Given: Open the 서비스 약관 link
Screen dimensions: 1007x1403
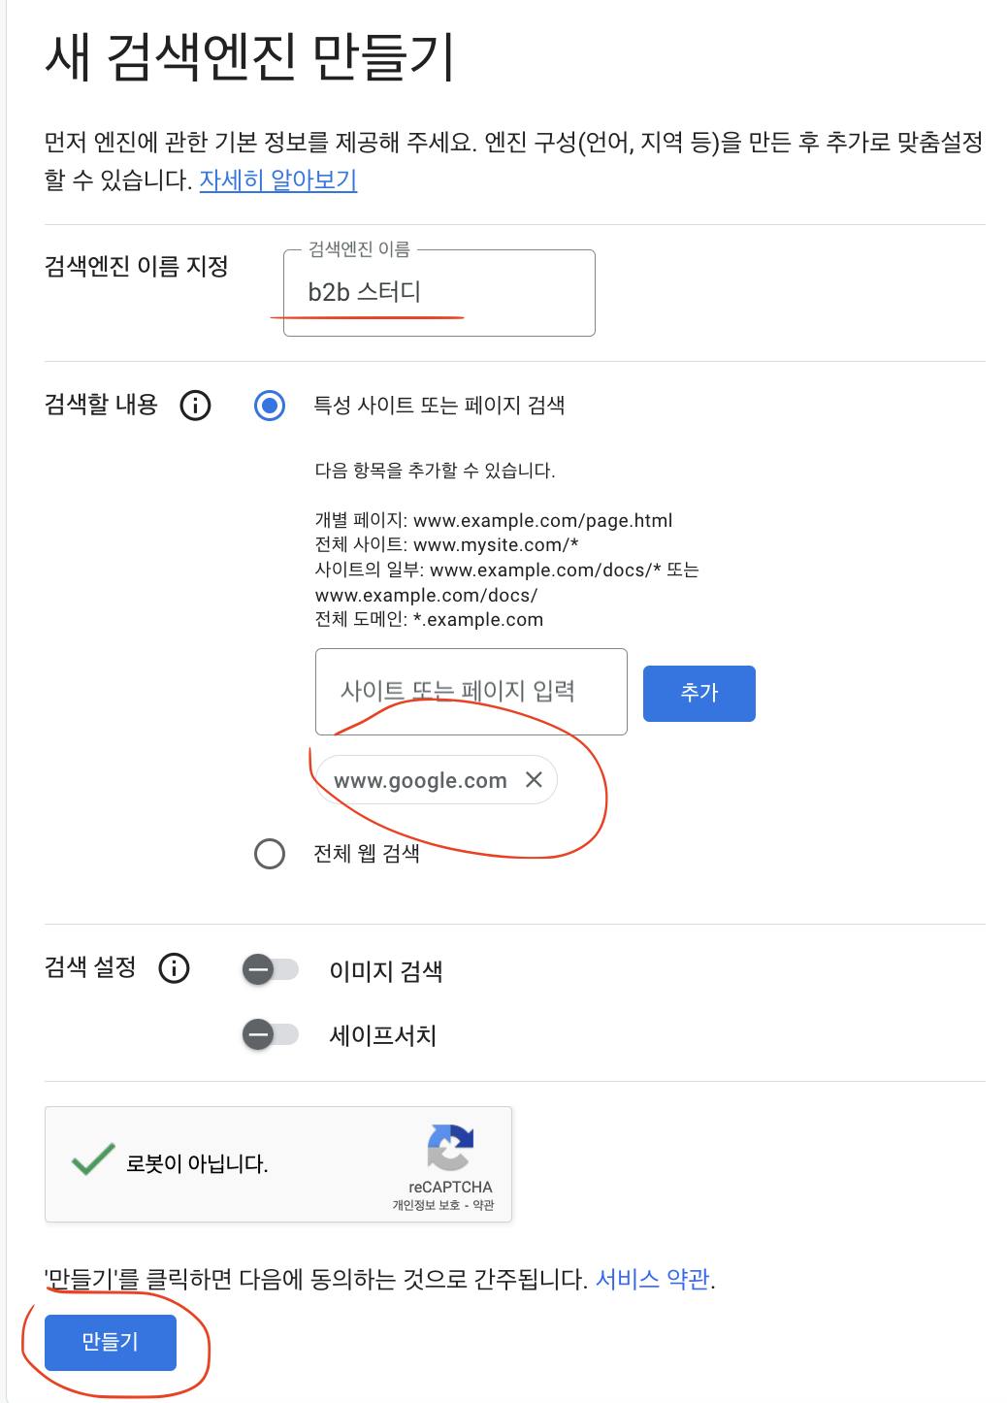Looking at the screenshot, I should click(x=652, y=1280).
